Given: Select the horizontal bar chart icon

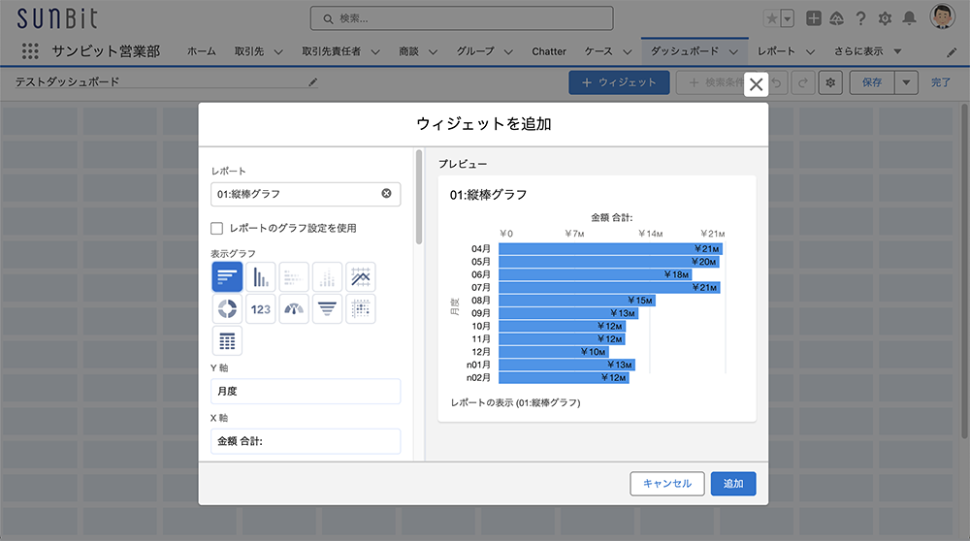Looking at the screenshot, I should 227,277.
